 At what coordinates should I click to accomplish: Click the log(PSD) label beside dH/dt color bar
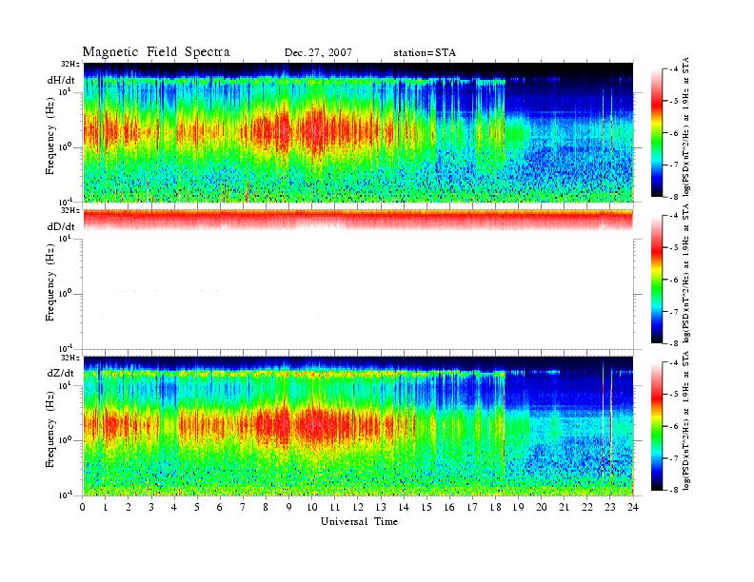[x=686, y=126]
